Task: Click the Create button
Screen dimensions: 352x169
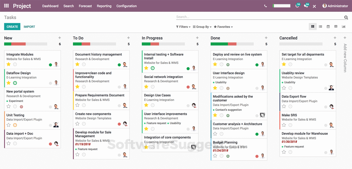Action: (12, 27)
